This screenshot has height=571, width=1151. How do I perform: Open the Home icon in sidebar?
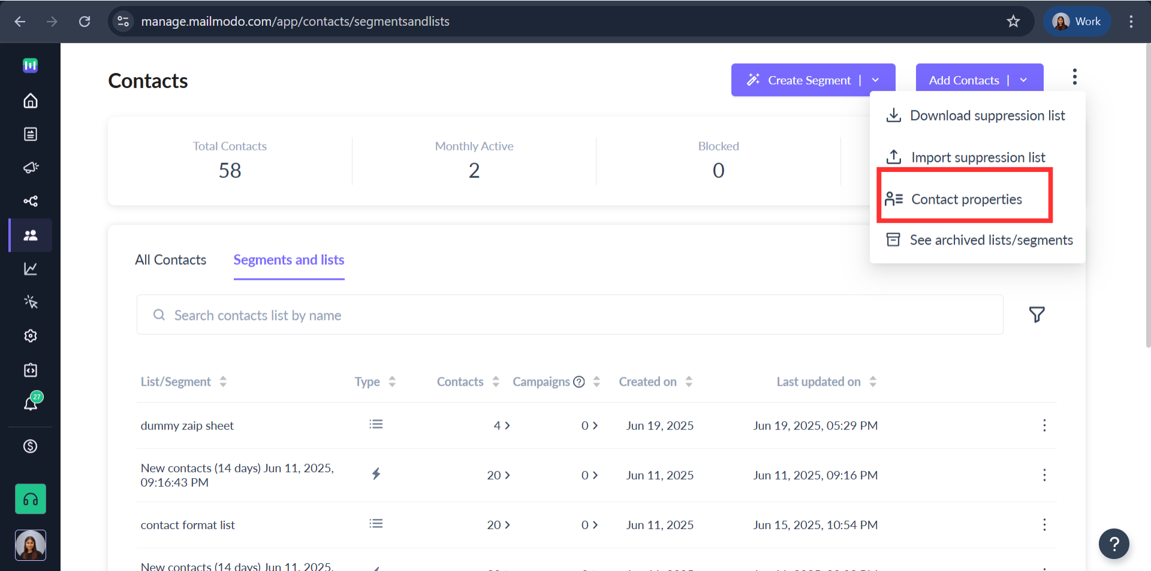tap(31, 101)
